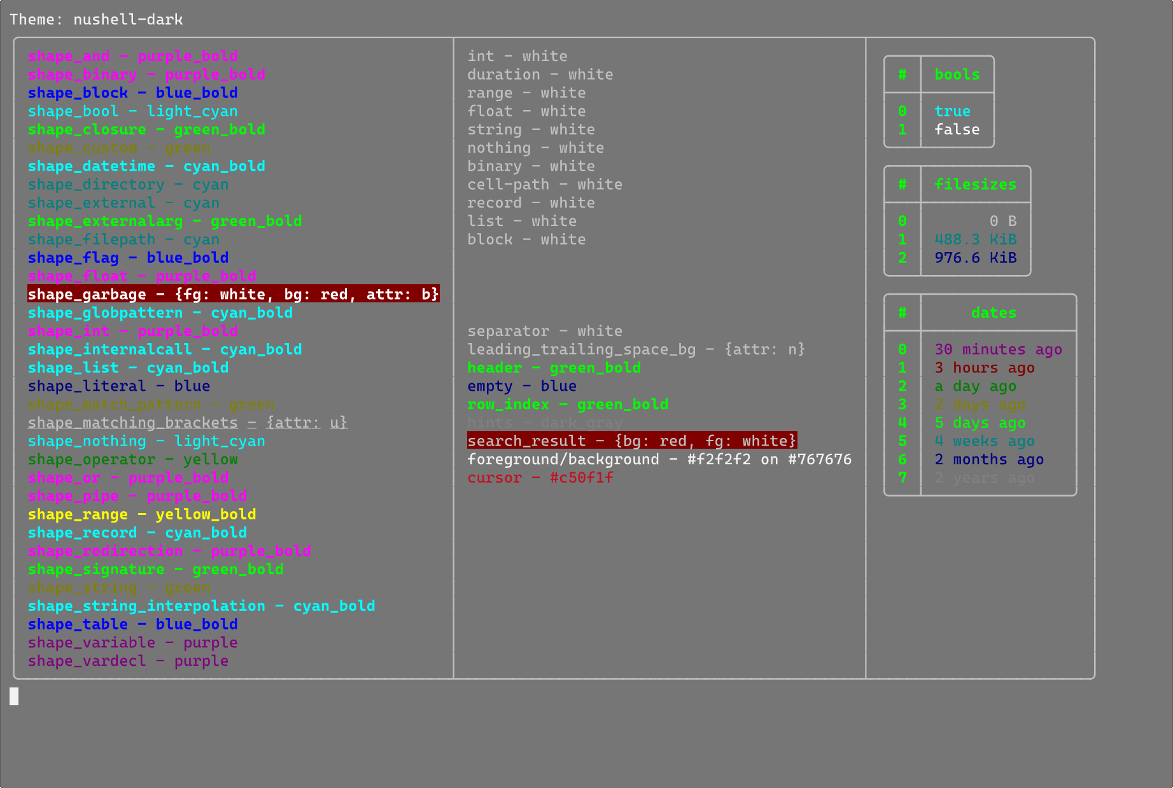The image size is (1173, 788).
Task: Select 'shape_match_pattern - green' line
Action: tap(151, 404)
